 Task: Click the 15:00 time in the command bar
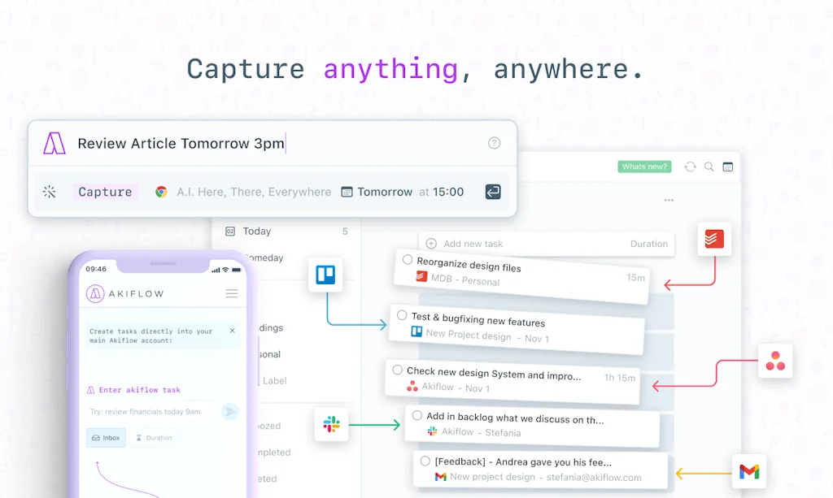click(448, 192)
